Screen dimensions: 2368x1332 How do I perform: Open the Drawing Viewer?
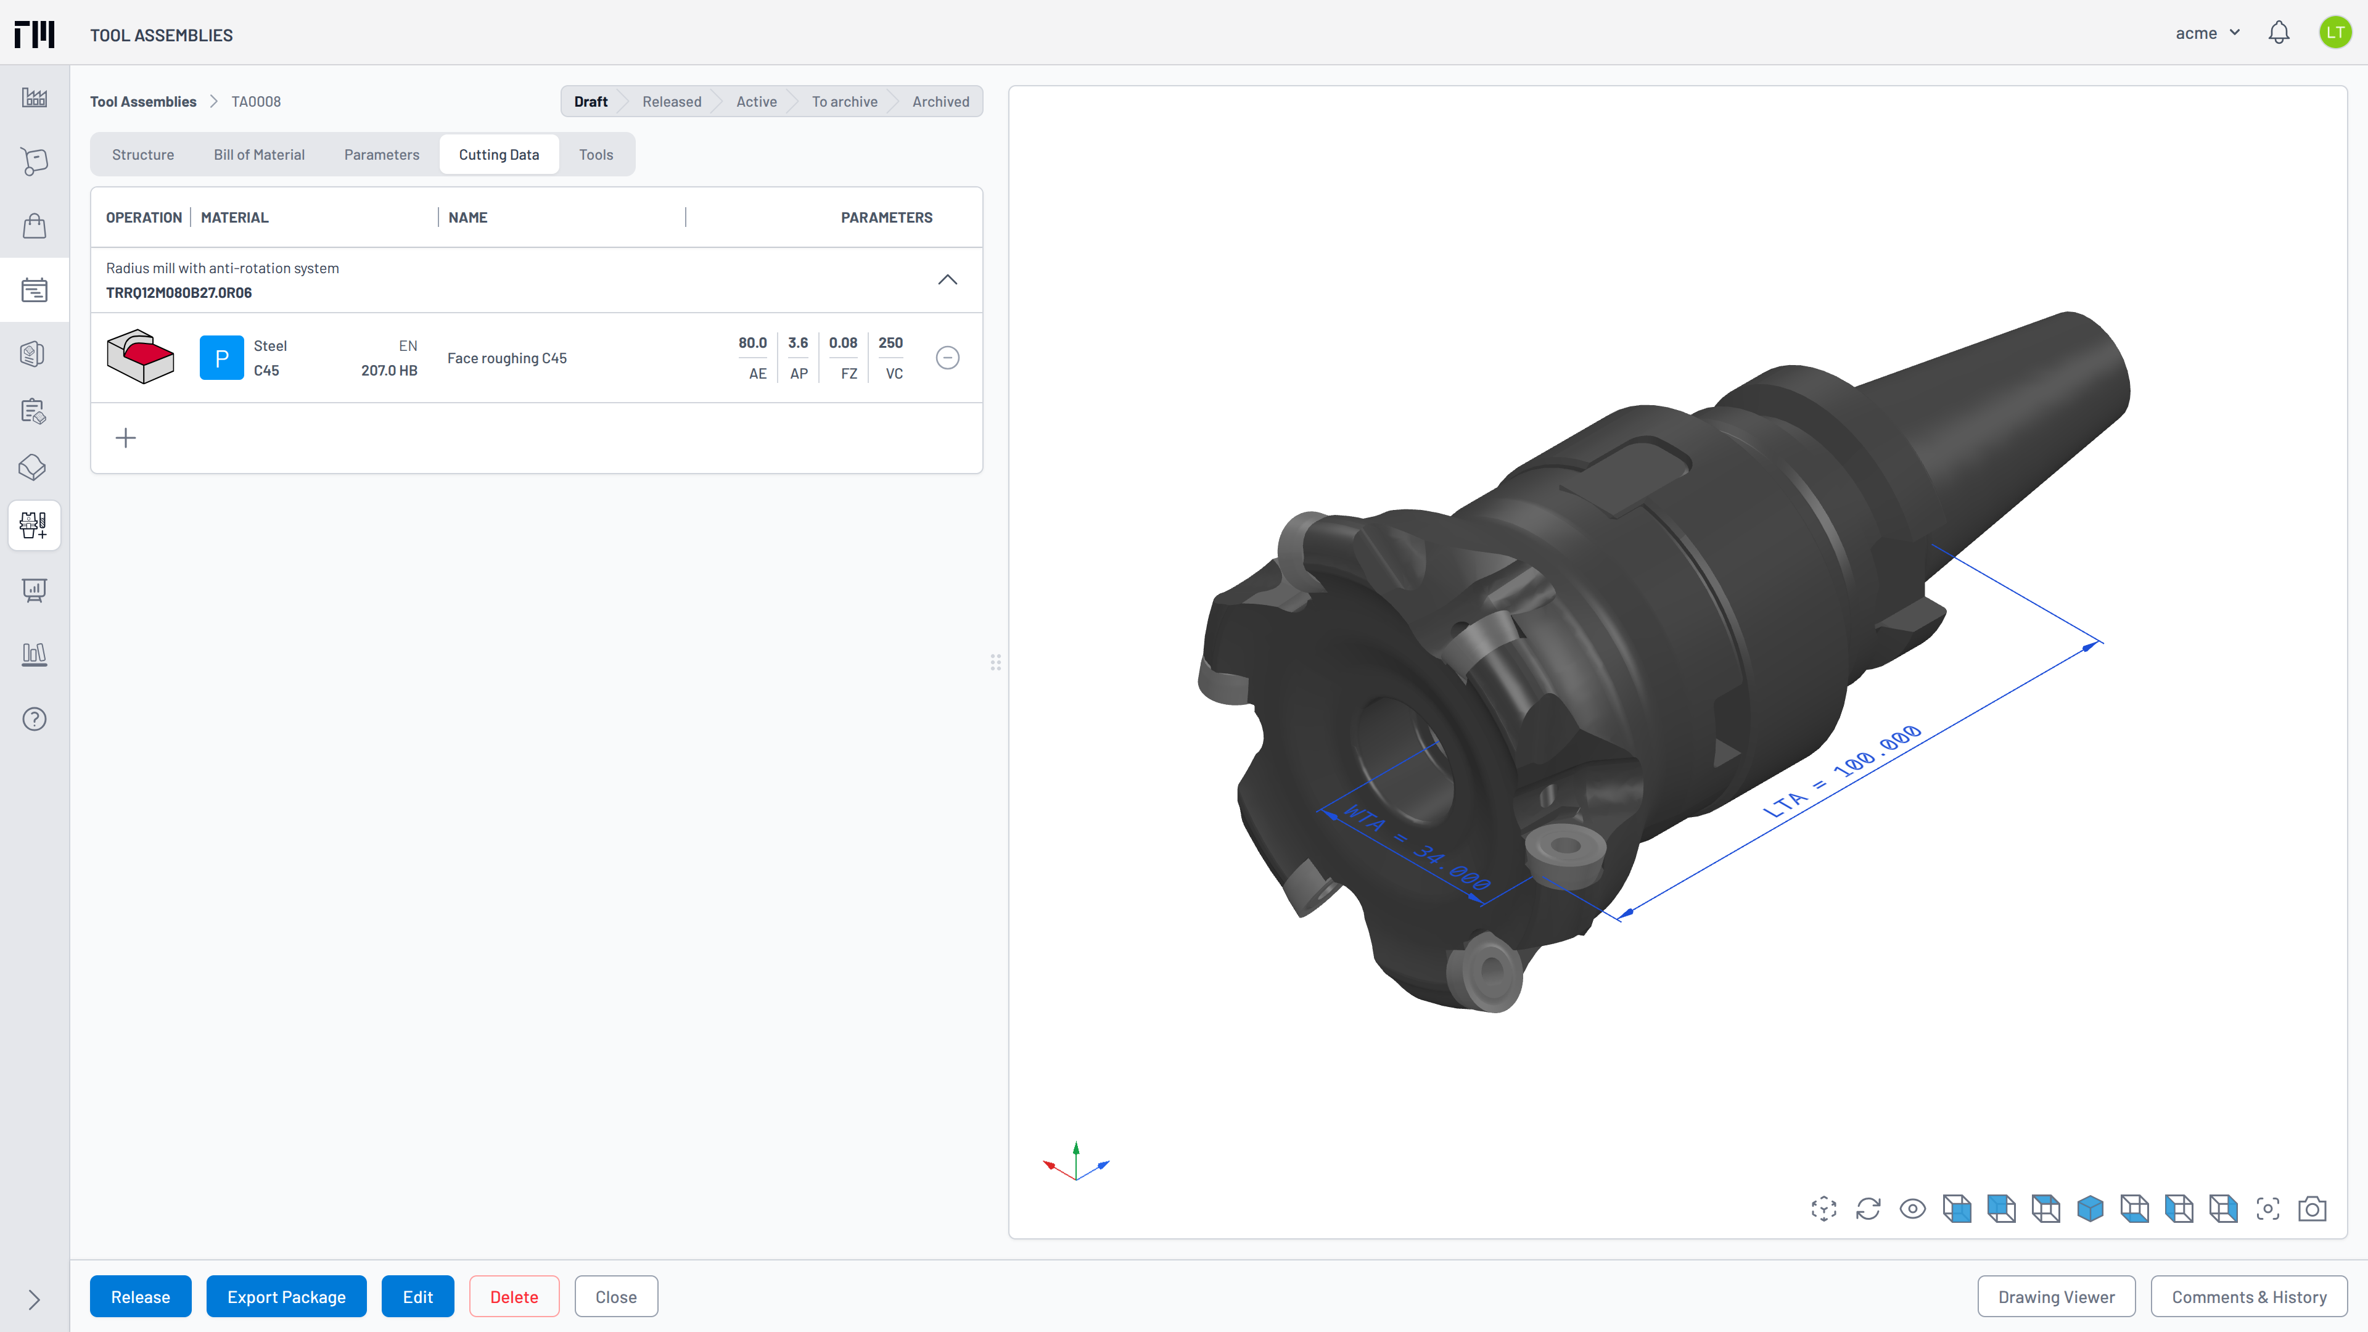pos(2055,1296)
